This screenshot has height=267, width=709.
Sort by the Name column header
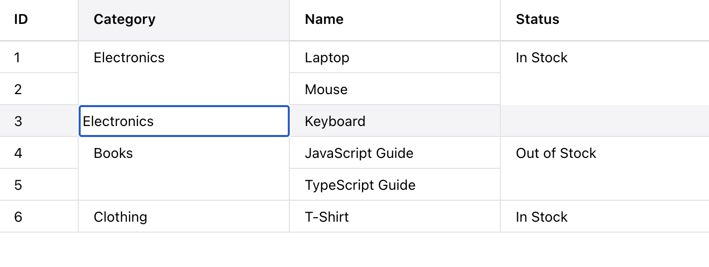coord(324,20)
